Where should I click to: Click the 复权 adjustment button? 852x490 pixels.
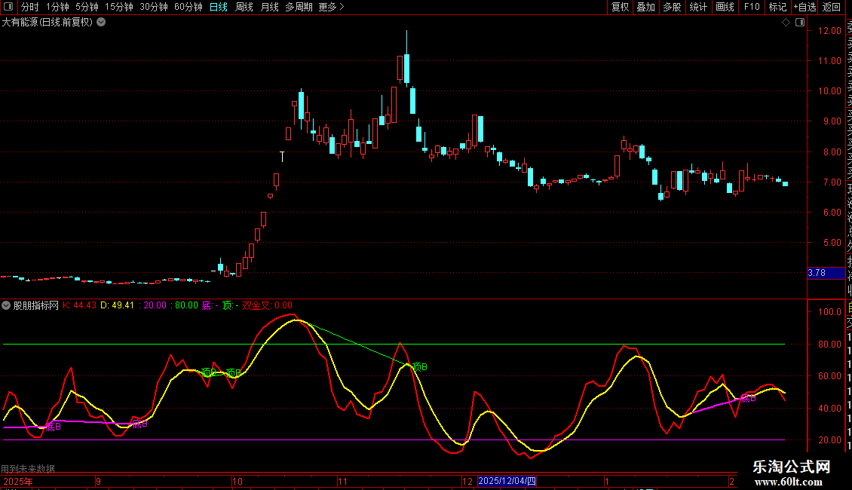620,7
